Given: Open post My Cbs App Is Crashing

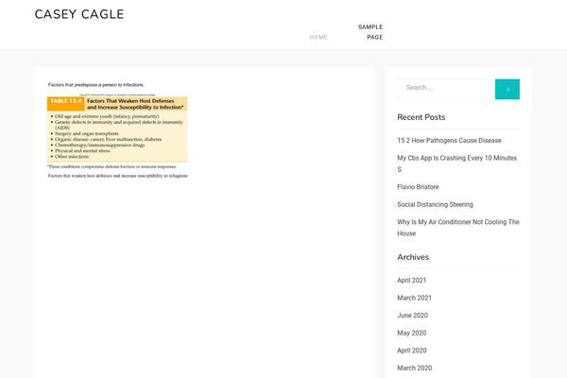Looking at the screenshot, I should (x=456, y=163).
